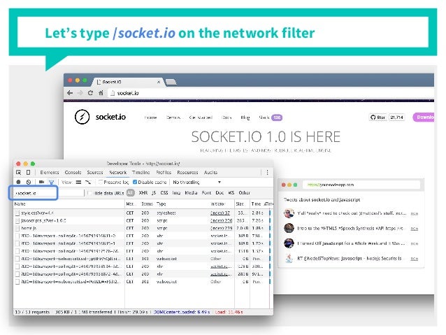Clear the network log with the clear icon
446x335 pixels.
pos(29,182)
